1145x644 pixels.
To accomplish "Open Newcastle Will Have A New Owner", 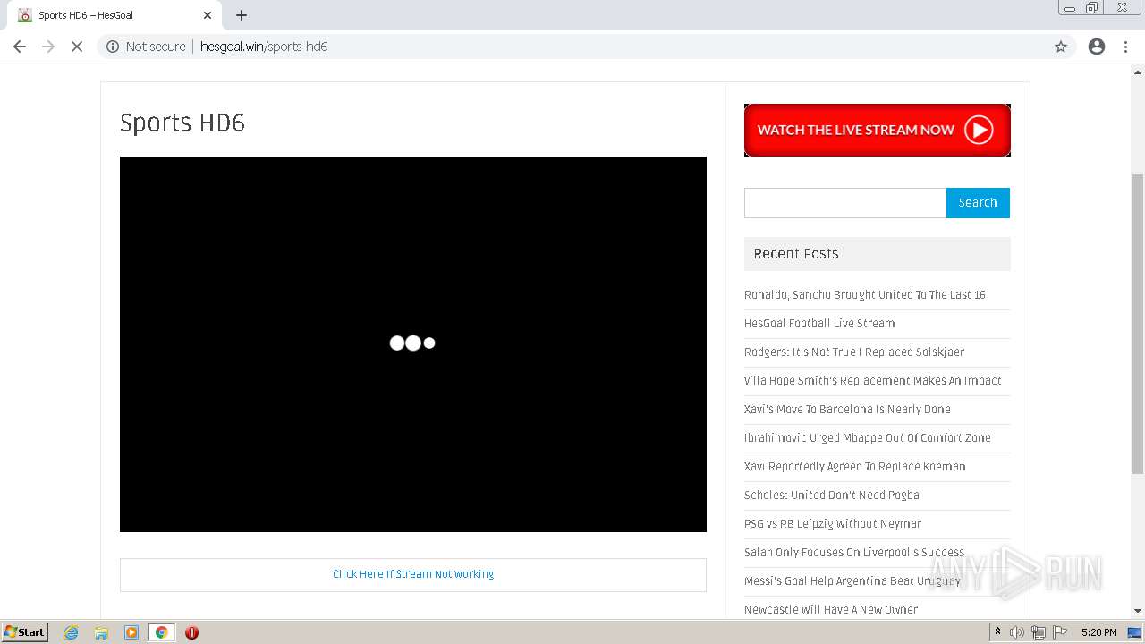I will pos(831,610).
